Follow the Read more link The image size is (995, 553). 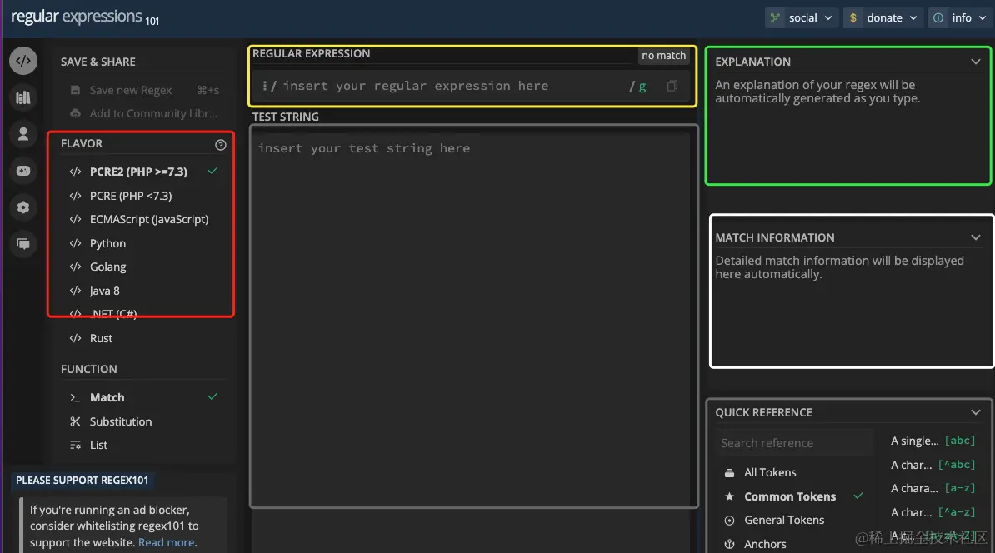coord(167,542)
